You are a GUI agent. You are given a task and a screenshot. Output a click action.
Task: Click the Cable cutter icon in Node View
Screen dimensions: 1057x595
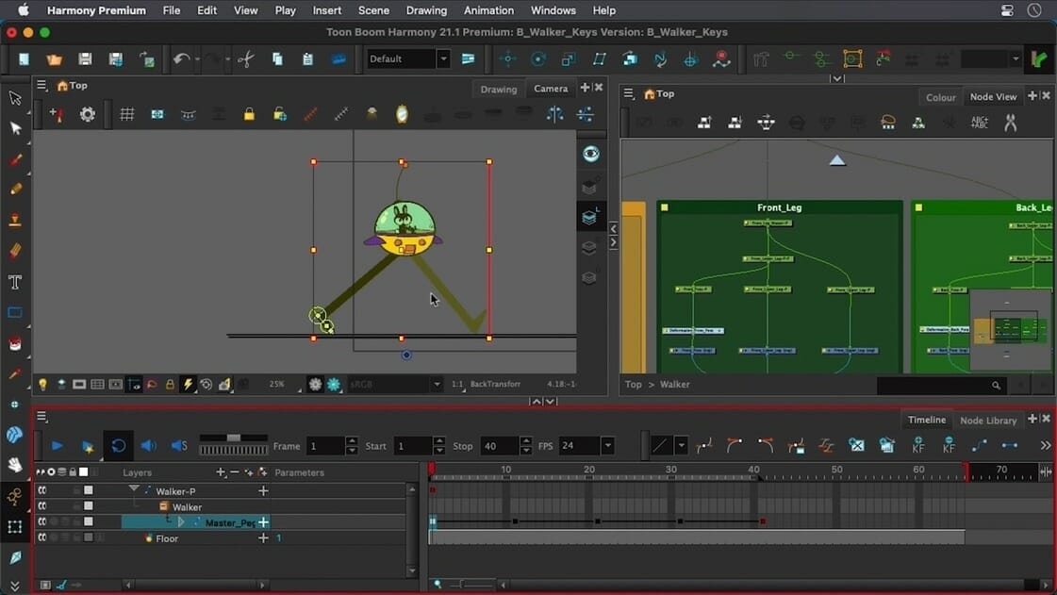[x=1010, y=123]
